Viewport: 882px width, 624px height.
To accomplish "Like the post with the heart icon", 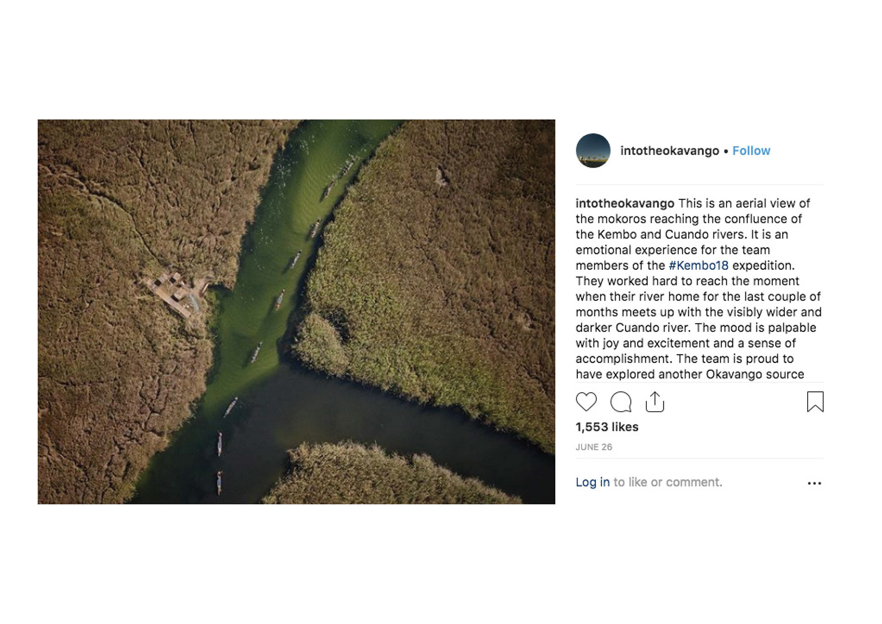I will (x=586, y=402).
